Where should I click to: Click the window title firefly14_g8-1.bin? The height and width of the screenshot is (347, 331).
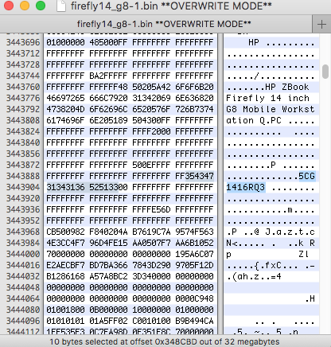click(171, 6)
